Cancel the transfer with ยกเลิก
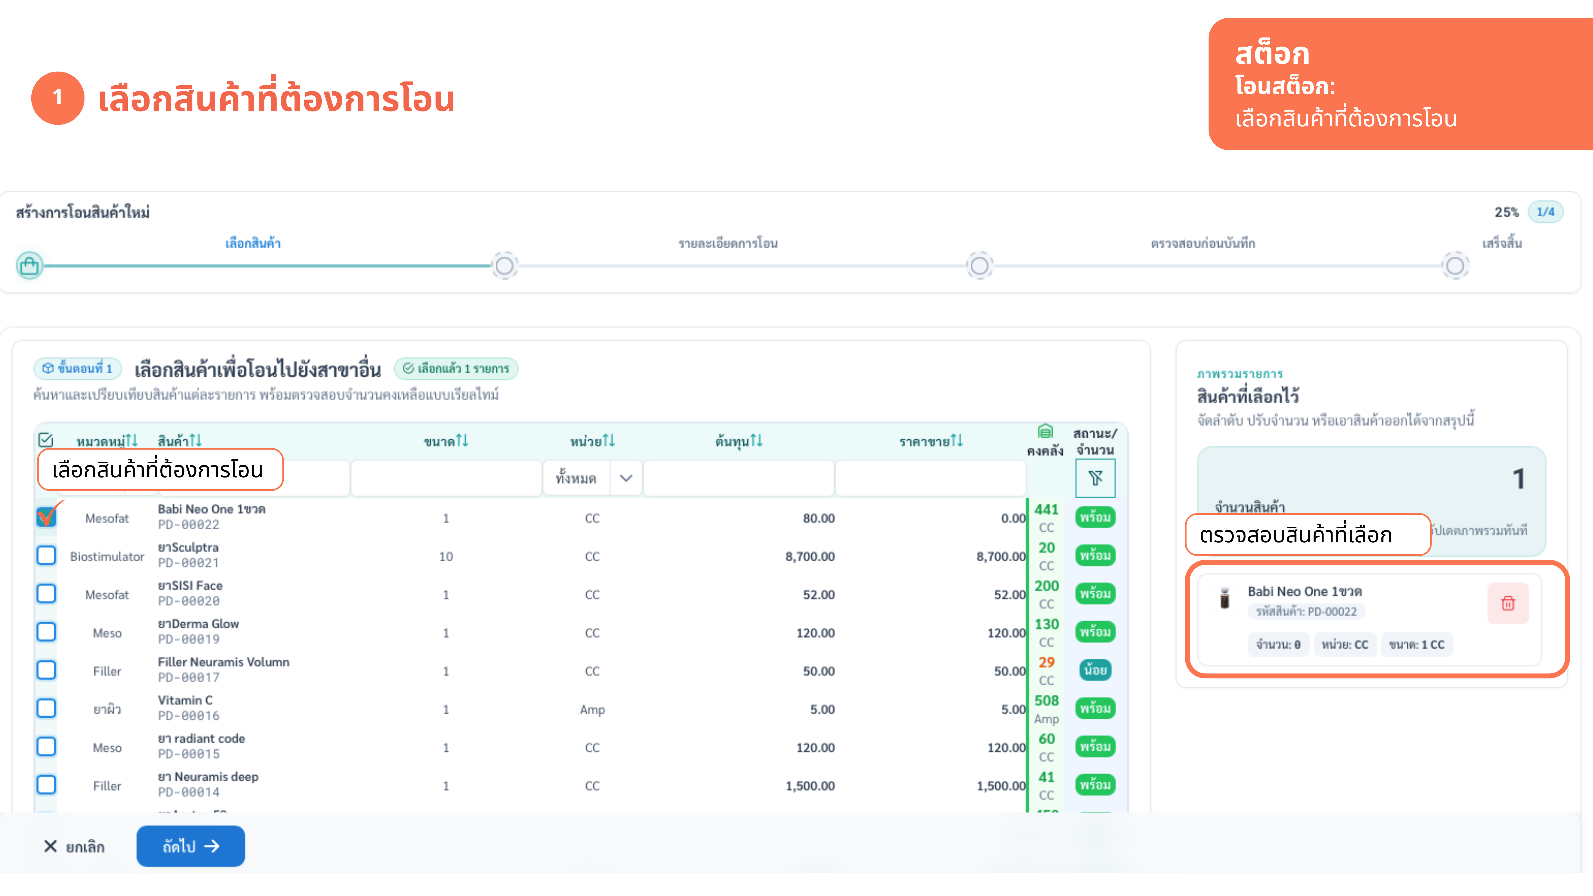 [74, 847]
